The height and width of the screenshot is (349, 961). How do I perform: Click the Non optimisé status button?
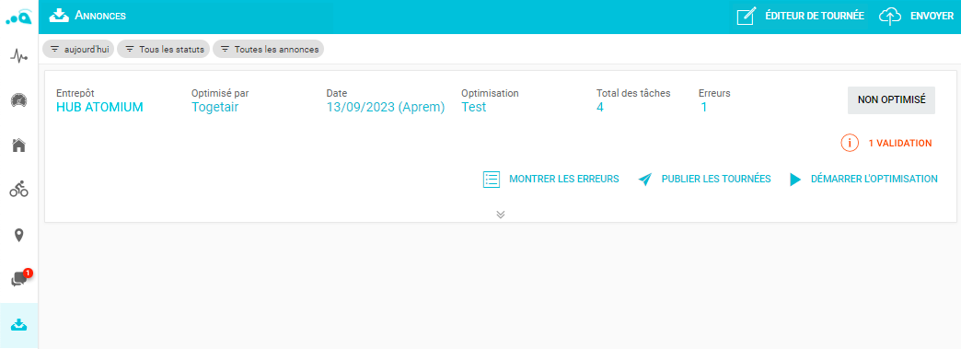891,100
